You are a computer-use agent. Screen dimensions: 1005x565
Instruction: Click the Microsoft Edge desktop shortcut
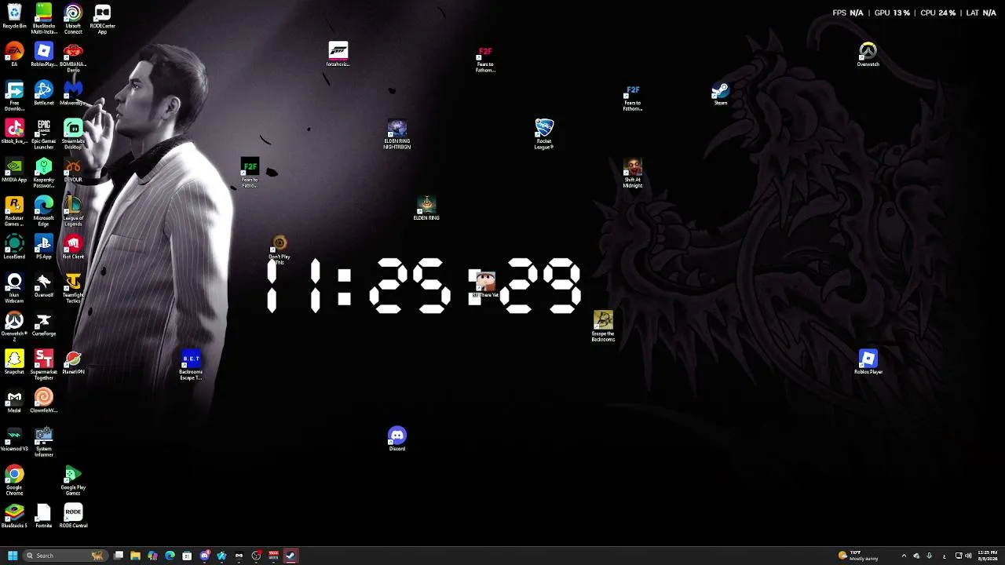pyautogui.click(x=43, y=211)
